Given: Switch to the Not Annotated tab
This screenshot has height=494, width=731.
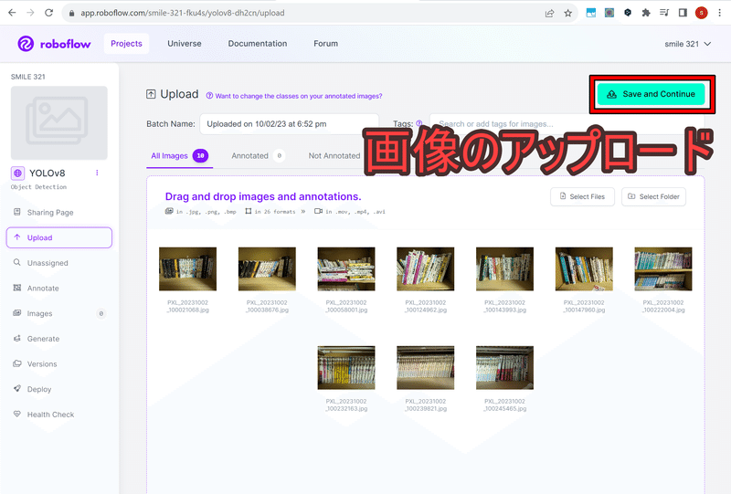Looking at the screenshot, I should click(x=334, y=155).
